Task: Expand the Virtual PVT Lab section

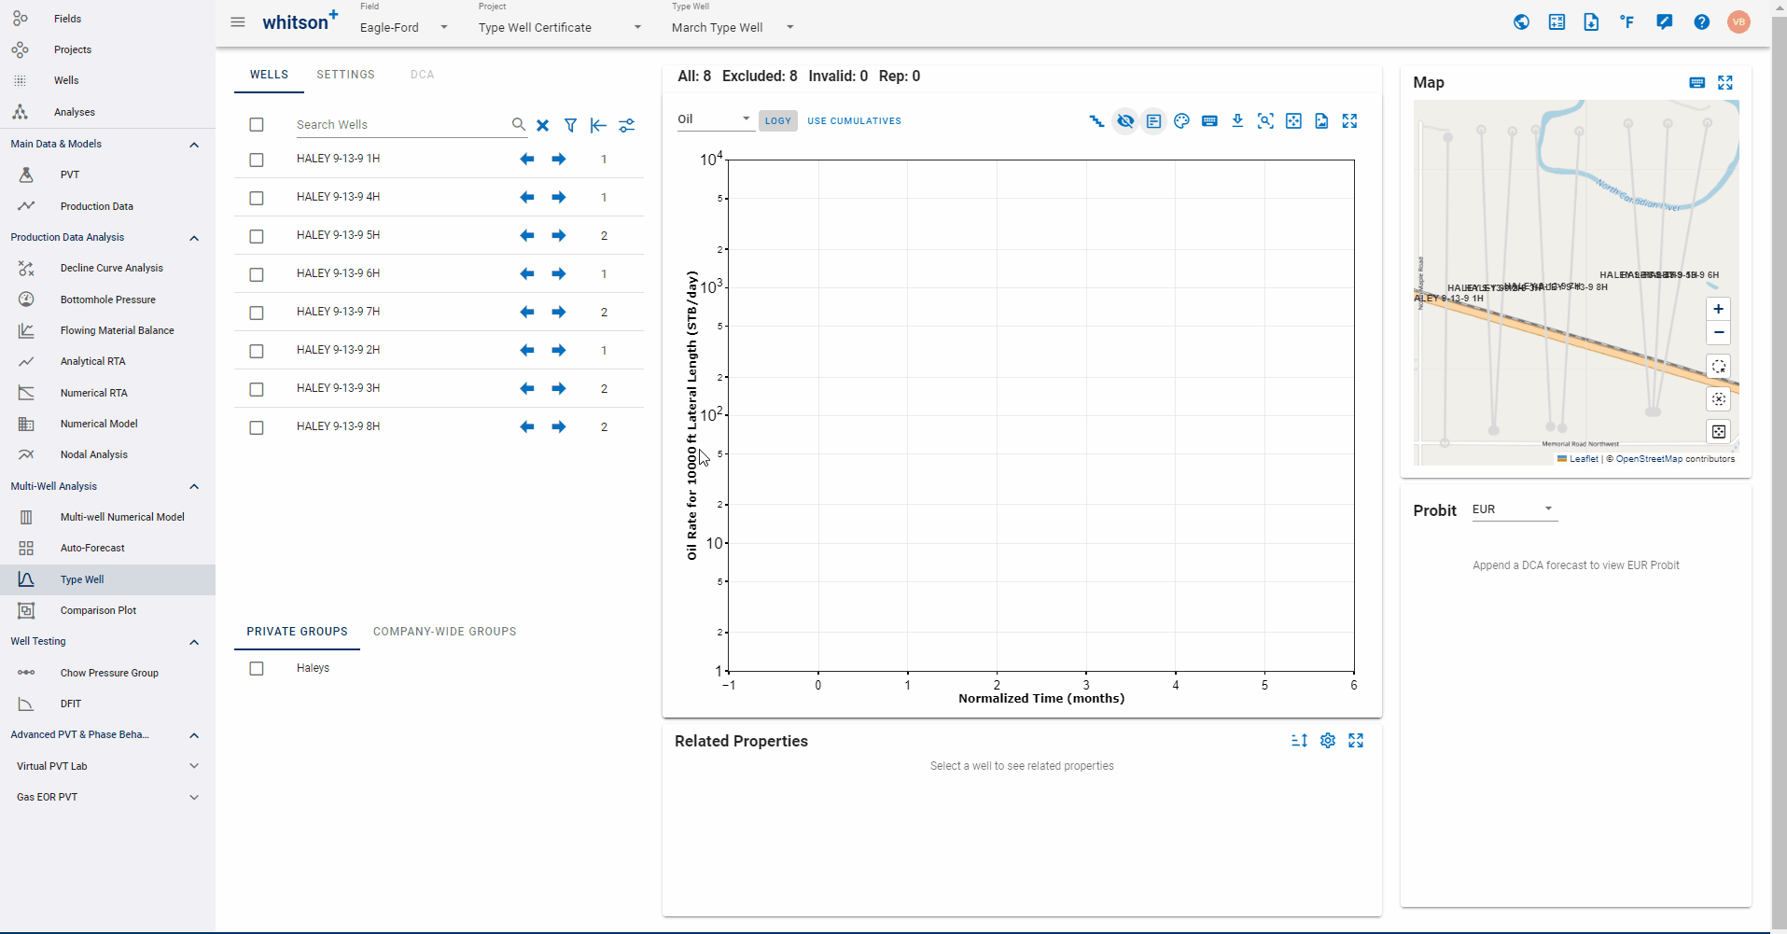Action: [x=194, y=766]
